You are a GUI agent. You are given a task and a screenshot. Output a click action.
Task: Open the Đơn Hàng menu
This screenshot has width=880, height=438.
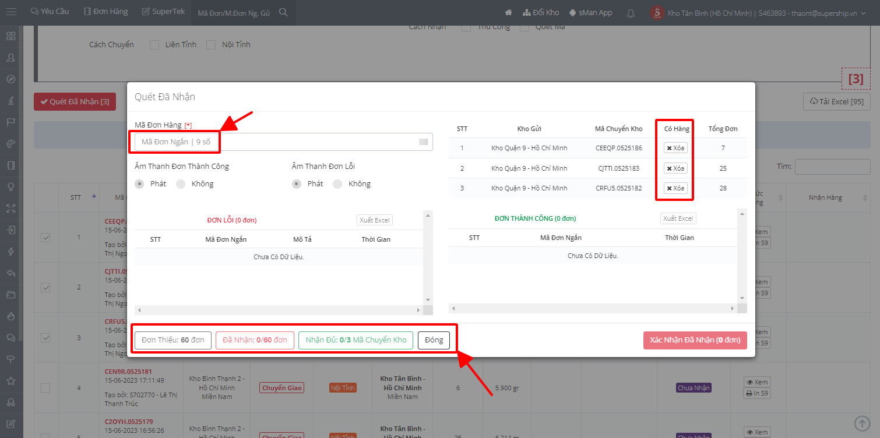[105, 12]
